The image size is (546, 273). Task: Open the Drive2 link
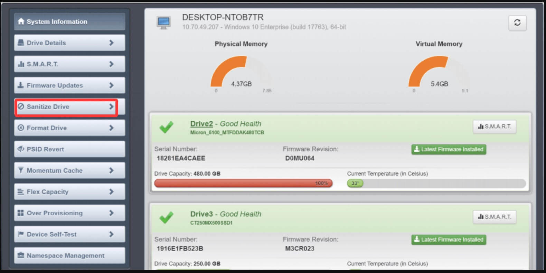(201, 124)
